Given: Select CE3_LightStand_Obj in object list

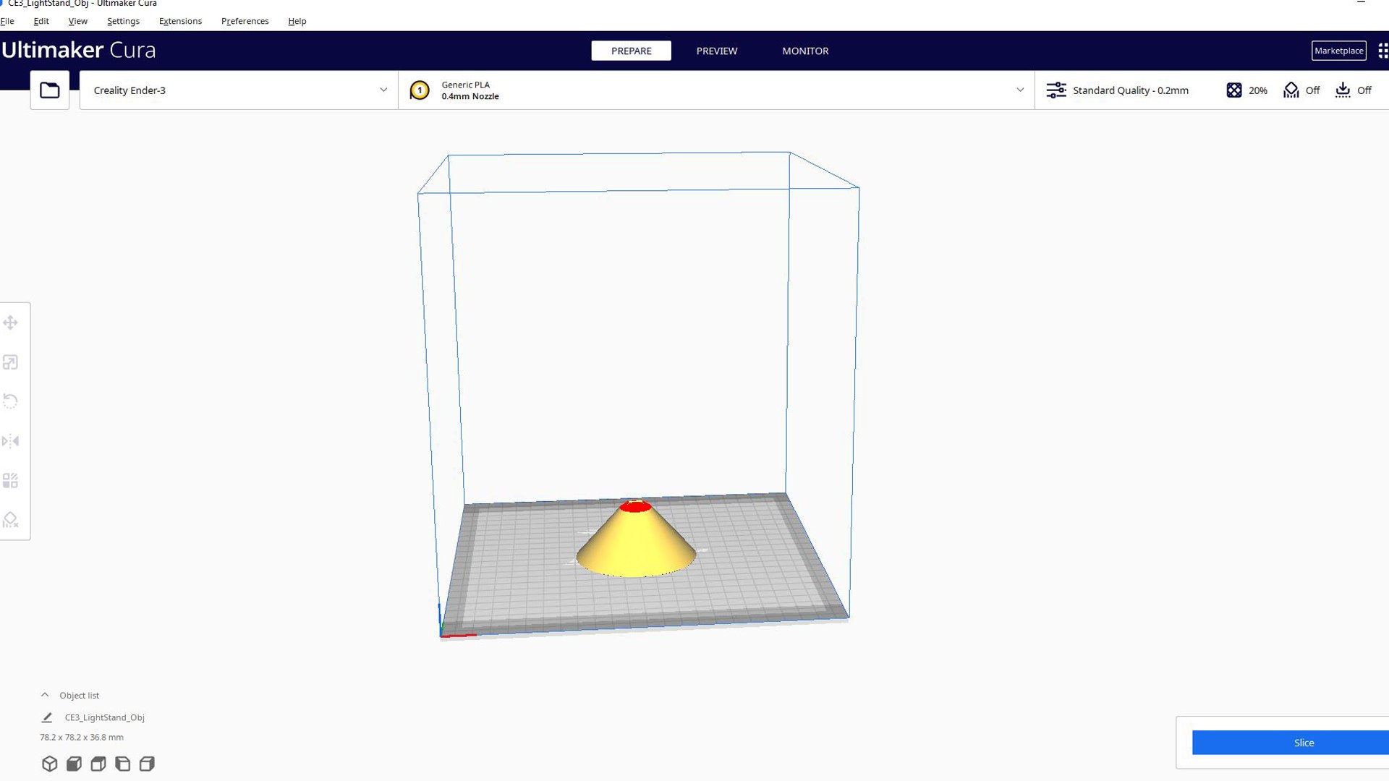Looking at the screenshot, I should (x=104, y=717).
